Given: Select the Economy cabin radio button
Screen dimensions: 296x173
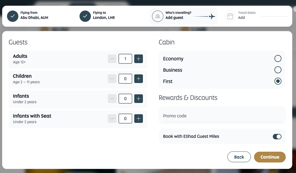Looking at the screenshot, I should tap(278, 58).
